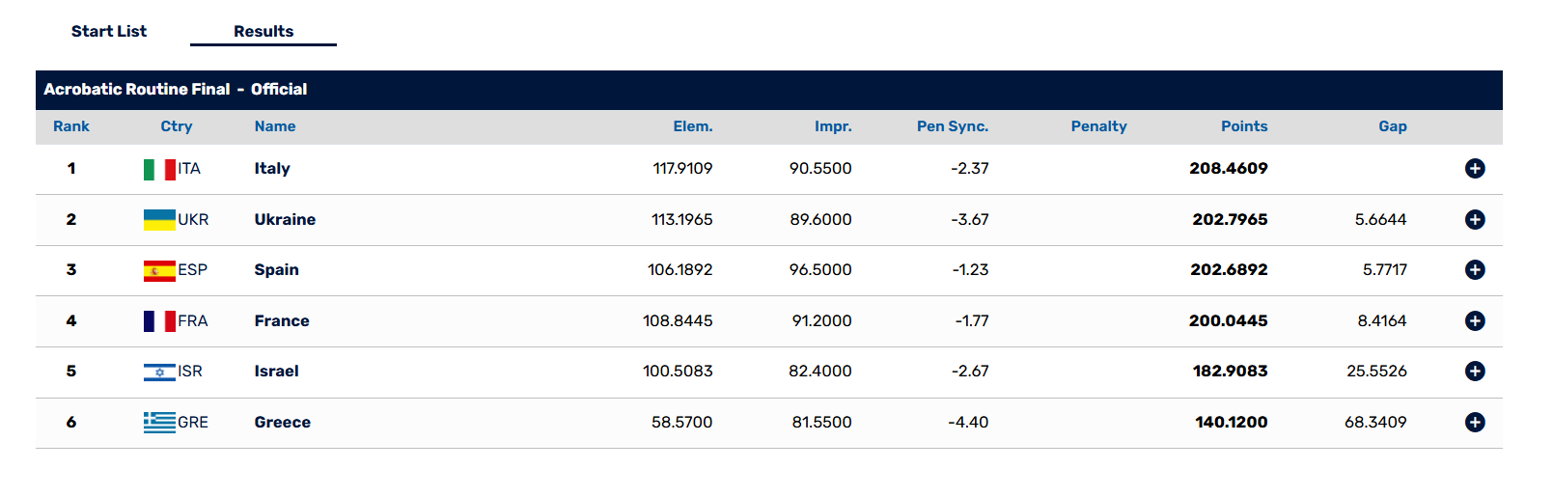Switch to the Start List tab
Viewport: 1553px width, 497px height.
click(x=109, y=31)
